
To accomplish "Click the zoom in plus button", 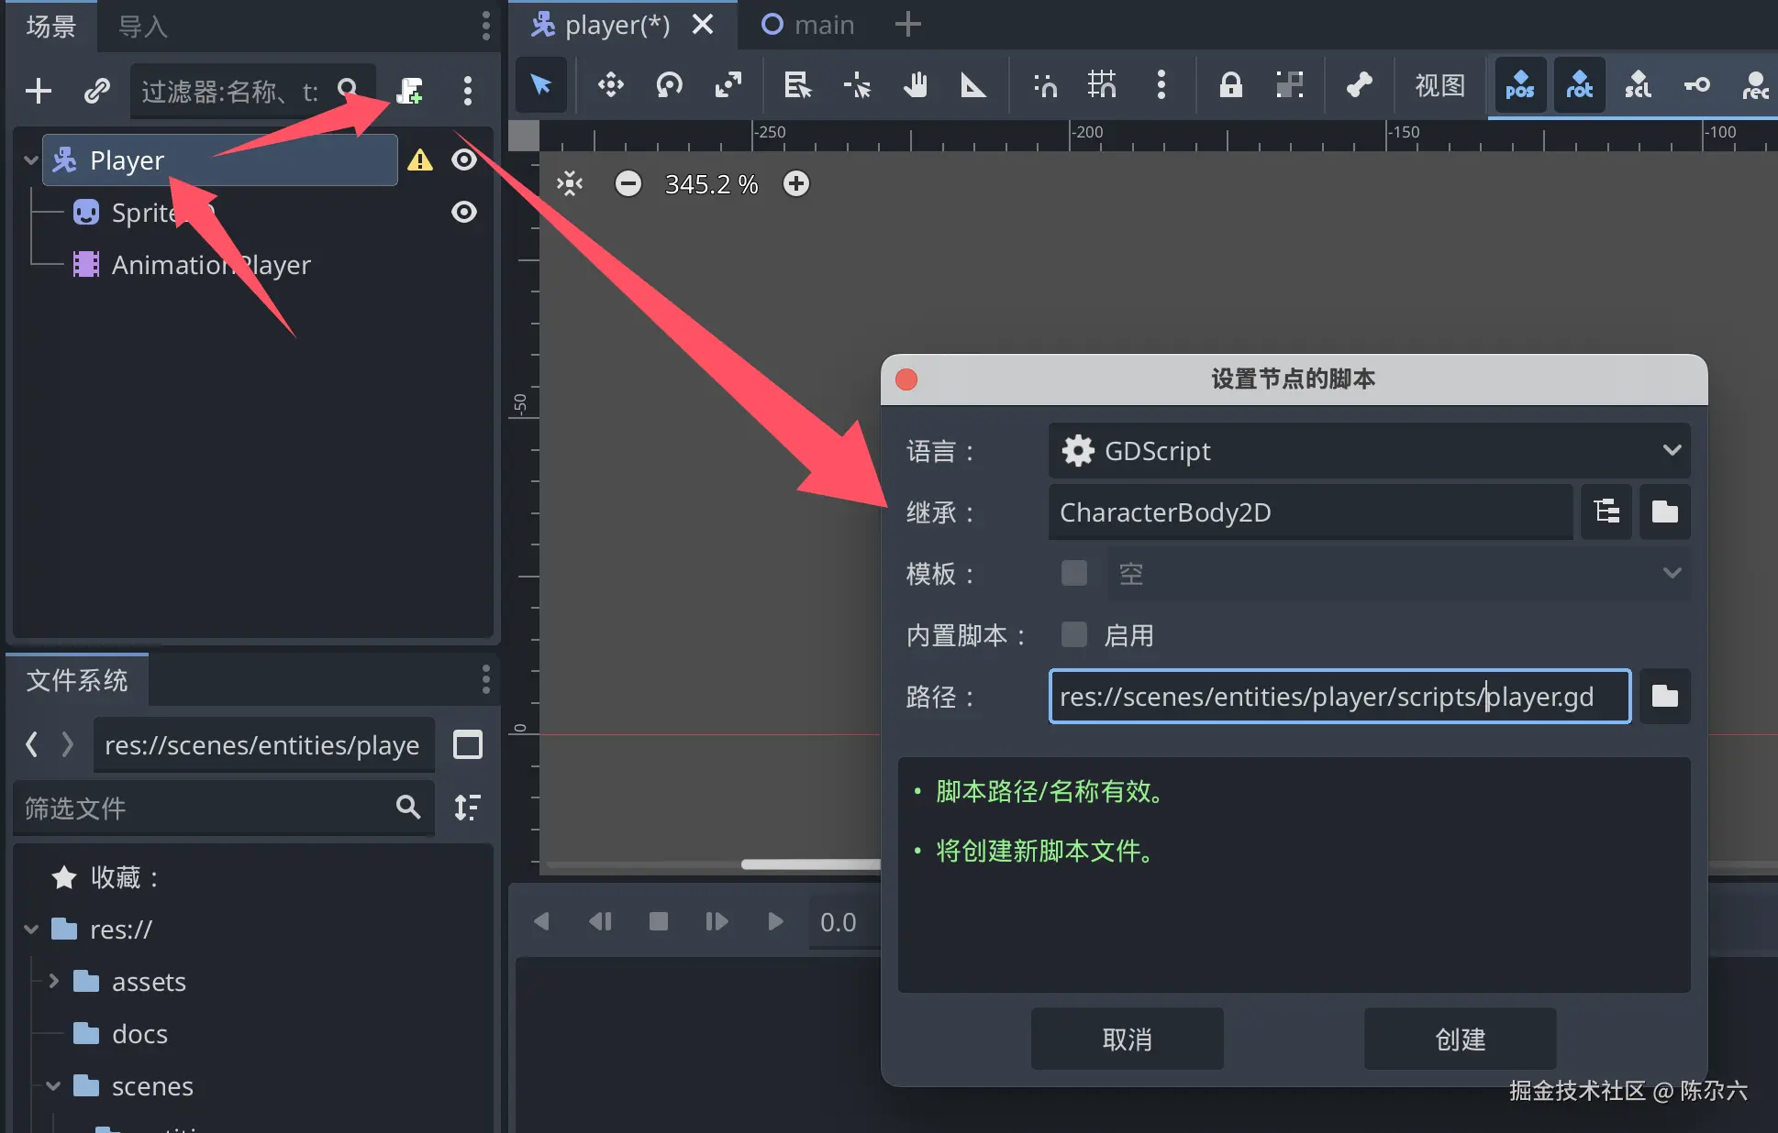I will [795, 183].
